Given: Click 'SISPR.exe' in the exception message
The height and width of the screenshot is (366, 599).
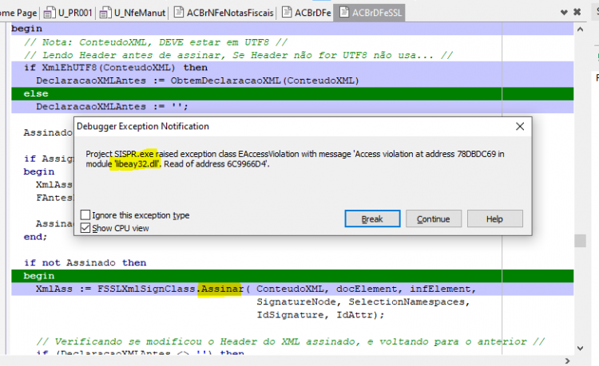Looking at the screenshot, I should click(x=133, y=154).
